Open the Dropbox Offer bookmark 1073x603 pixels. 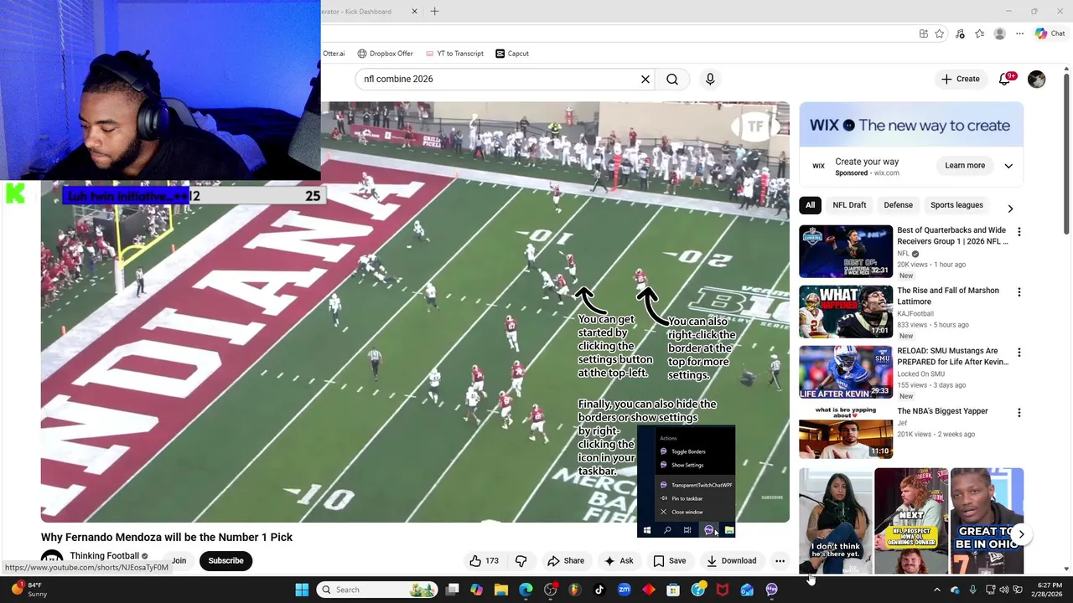tap(386, 54)
